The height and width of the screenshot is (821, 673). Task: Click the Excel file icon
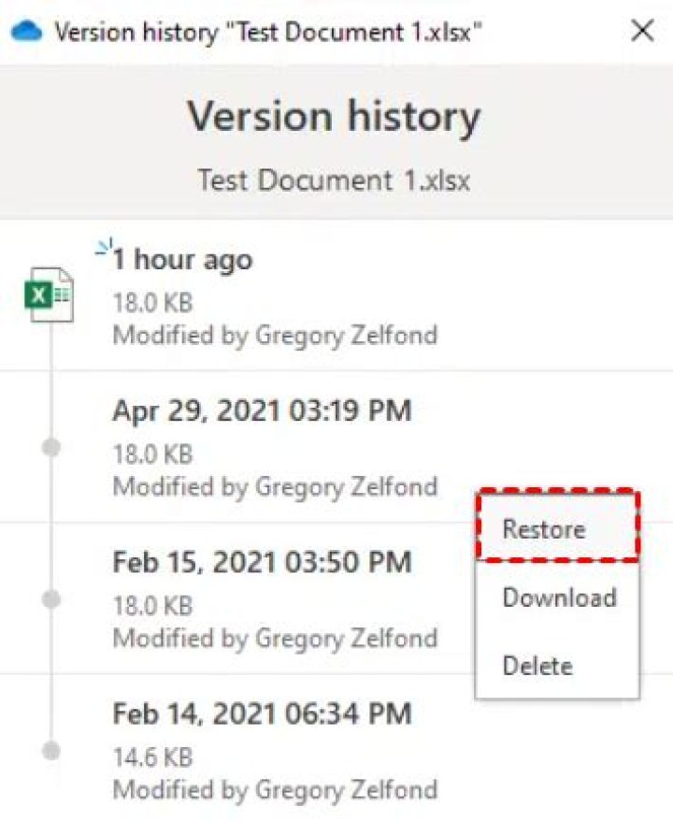pyautogui.click(x=50, y=295)
